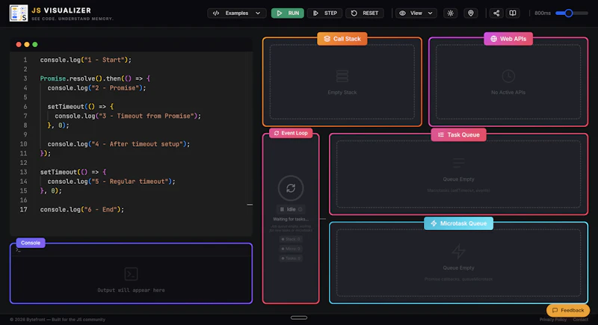
Task: Click Task Queue's Queue Empty list icon
Action: pyautogui.click(x=458, y=163)
